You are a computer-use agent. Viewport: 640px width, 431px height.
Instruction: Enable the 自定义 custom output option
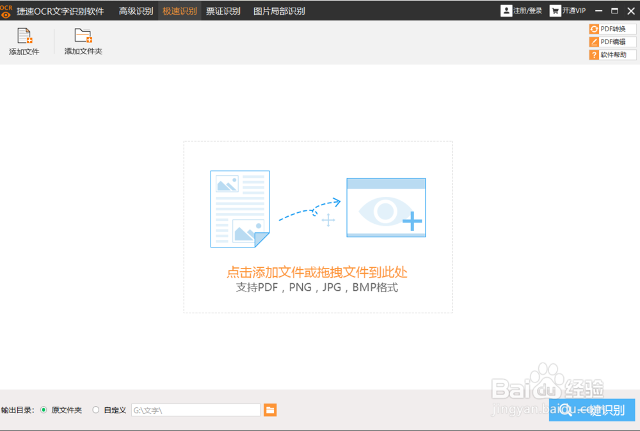click(95, 410)
